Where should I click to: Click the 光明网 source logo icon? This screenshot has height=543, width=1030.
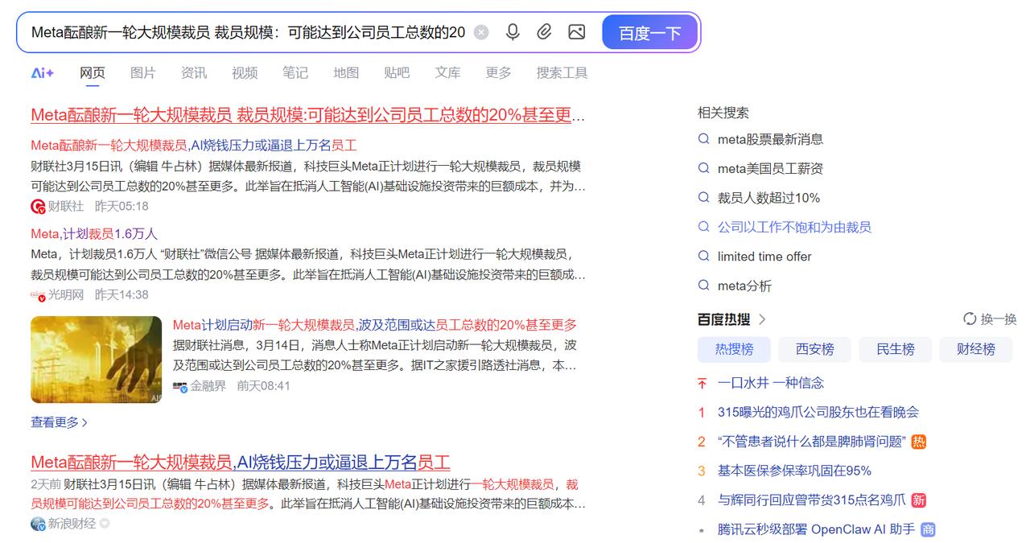38,295
